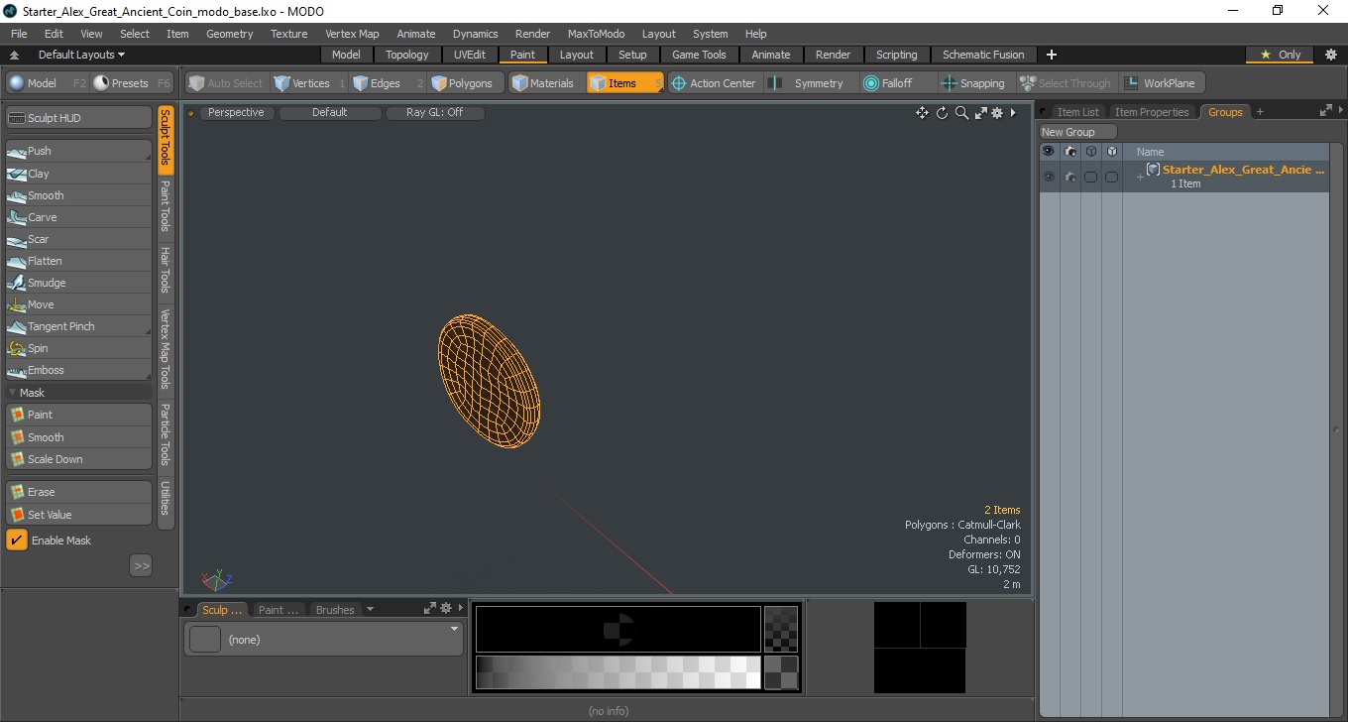Switch to the UVEdit layout tab
The width and height of the screenshot is (1348, 722).
470,55
